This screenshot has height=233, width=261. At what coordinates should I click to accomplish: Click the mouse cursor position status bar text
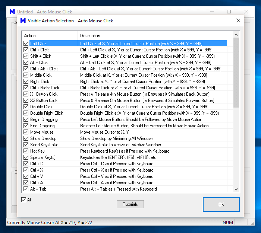[x=50, y=222]
